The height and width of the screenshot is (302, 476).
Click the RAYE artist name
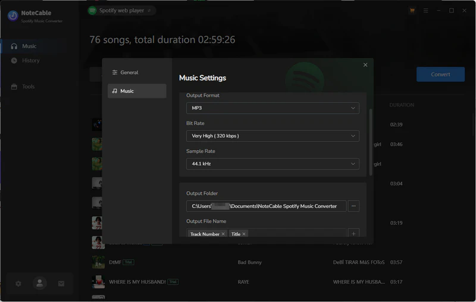click(243, 282)
